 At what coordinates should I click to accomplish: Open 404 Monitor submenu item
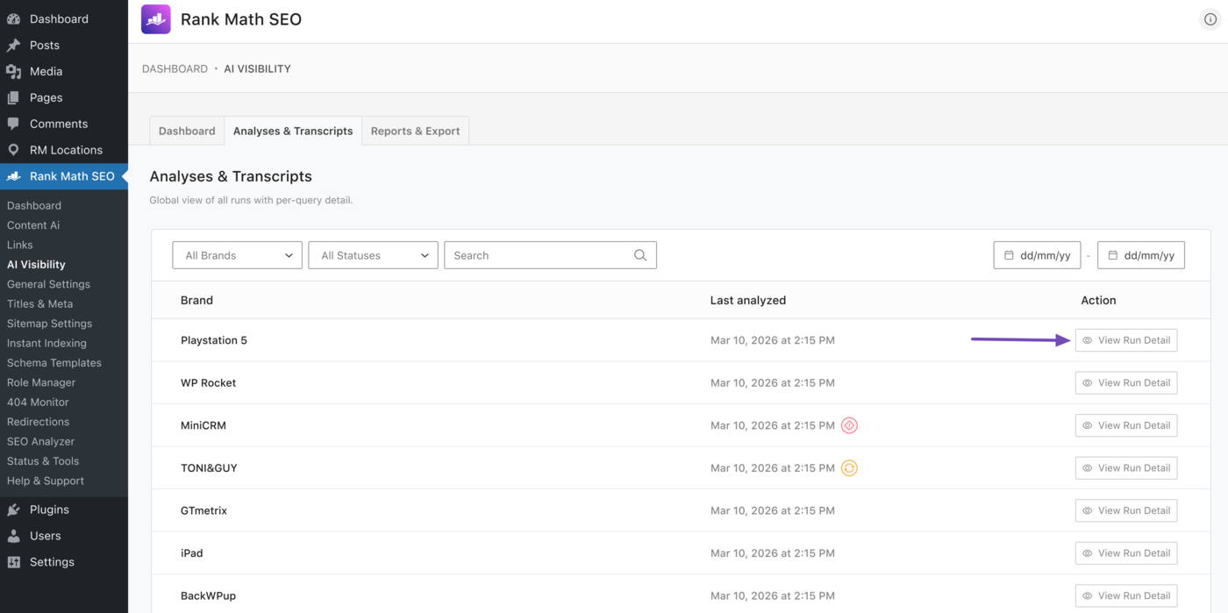[x=38, y=402]
